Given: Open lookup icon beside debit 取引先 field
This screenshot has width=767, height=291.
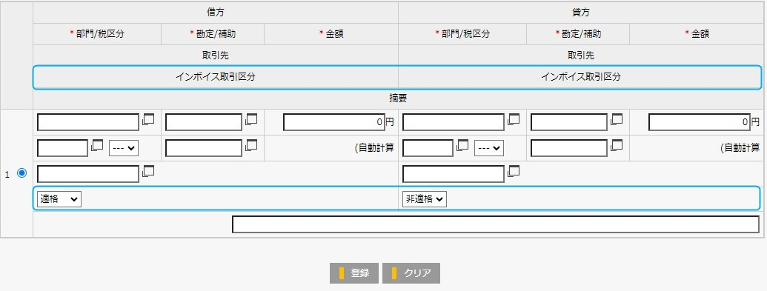Looking at the screenshot, I should click(x=148, y=171).
